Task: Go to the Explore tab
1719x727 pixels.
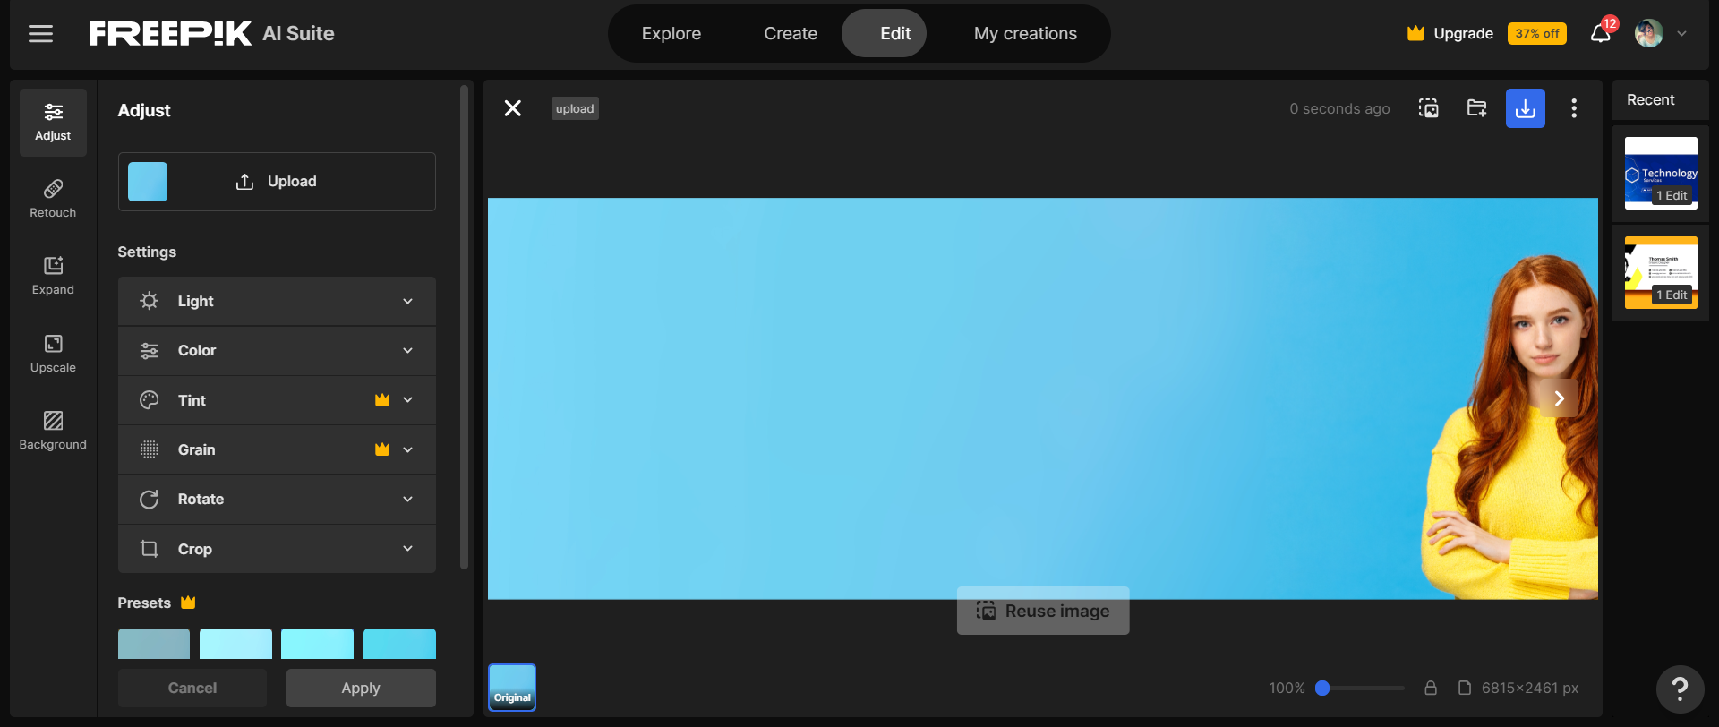Action: [671, 34]
